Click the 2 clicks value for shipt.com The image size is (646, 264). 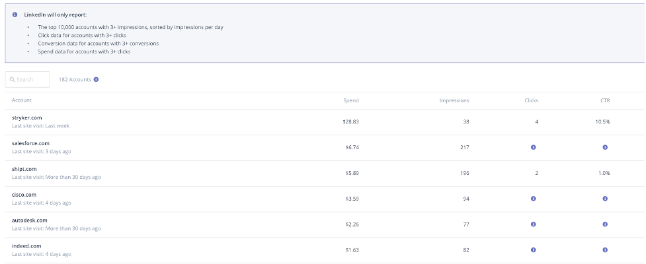pyautogui.click(x=536, y=173)
